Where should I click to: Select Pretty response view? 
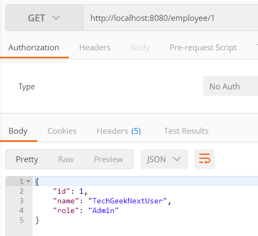click(27, 159)
